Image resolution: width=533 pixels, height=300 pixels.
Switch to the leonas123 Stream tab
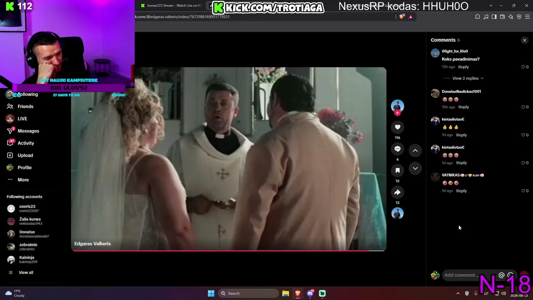pos(172,5)
